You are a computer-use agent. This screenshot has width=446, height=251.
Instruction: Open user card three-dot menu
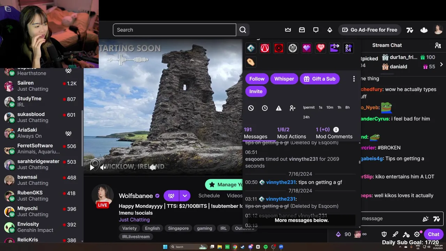(x=354, y=79)
